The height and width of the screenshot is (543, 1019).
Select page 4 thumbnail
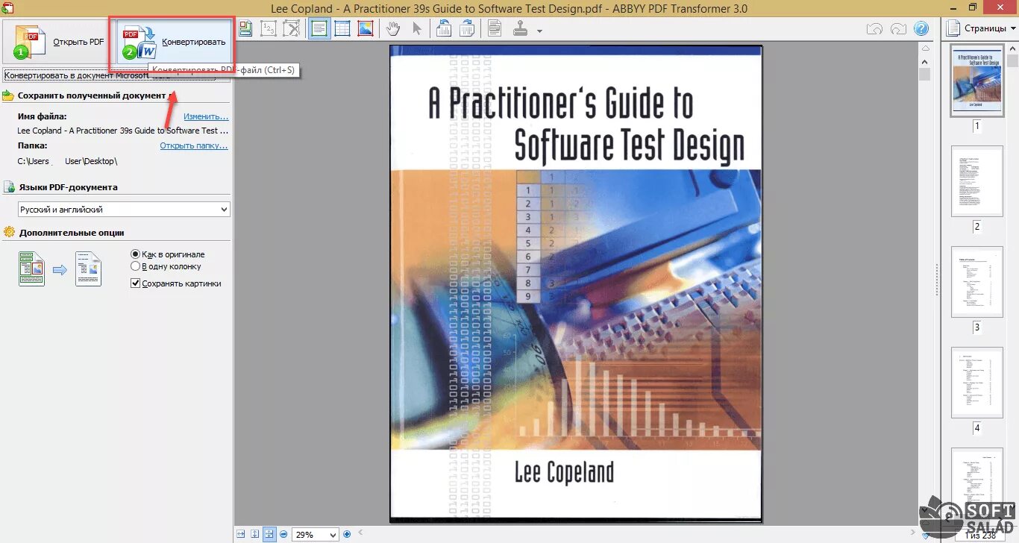977,383
